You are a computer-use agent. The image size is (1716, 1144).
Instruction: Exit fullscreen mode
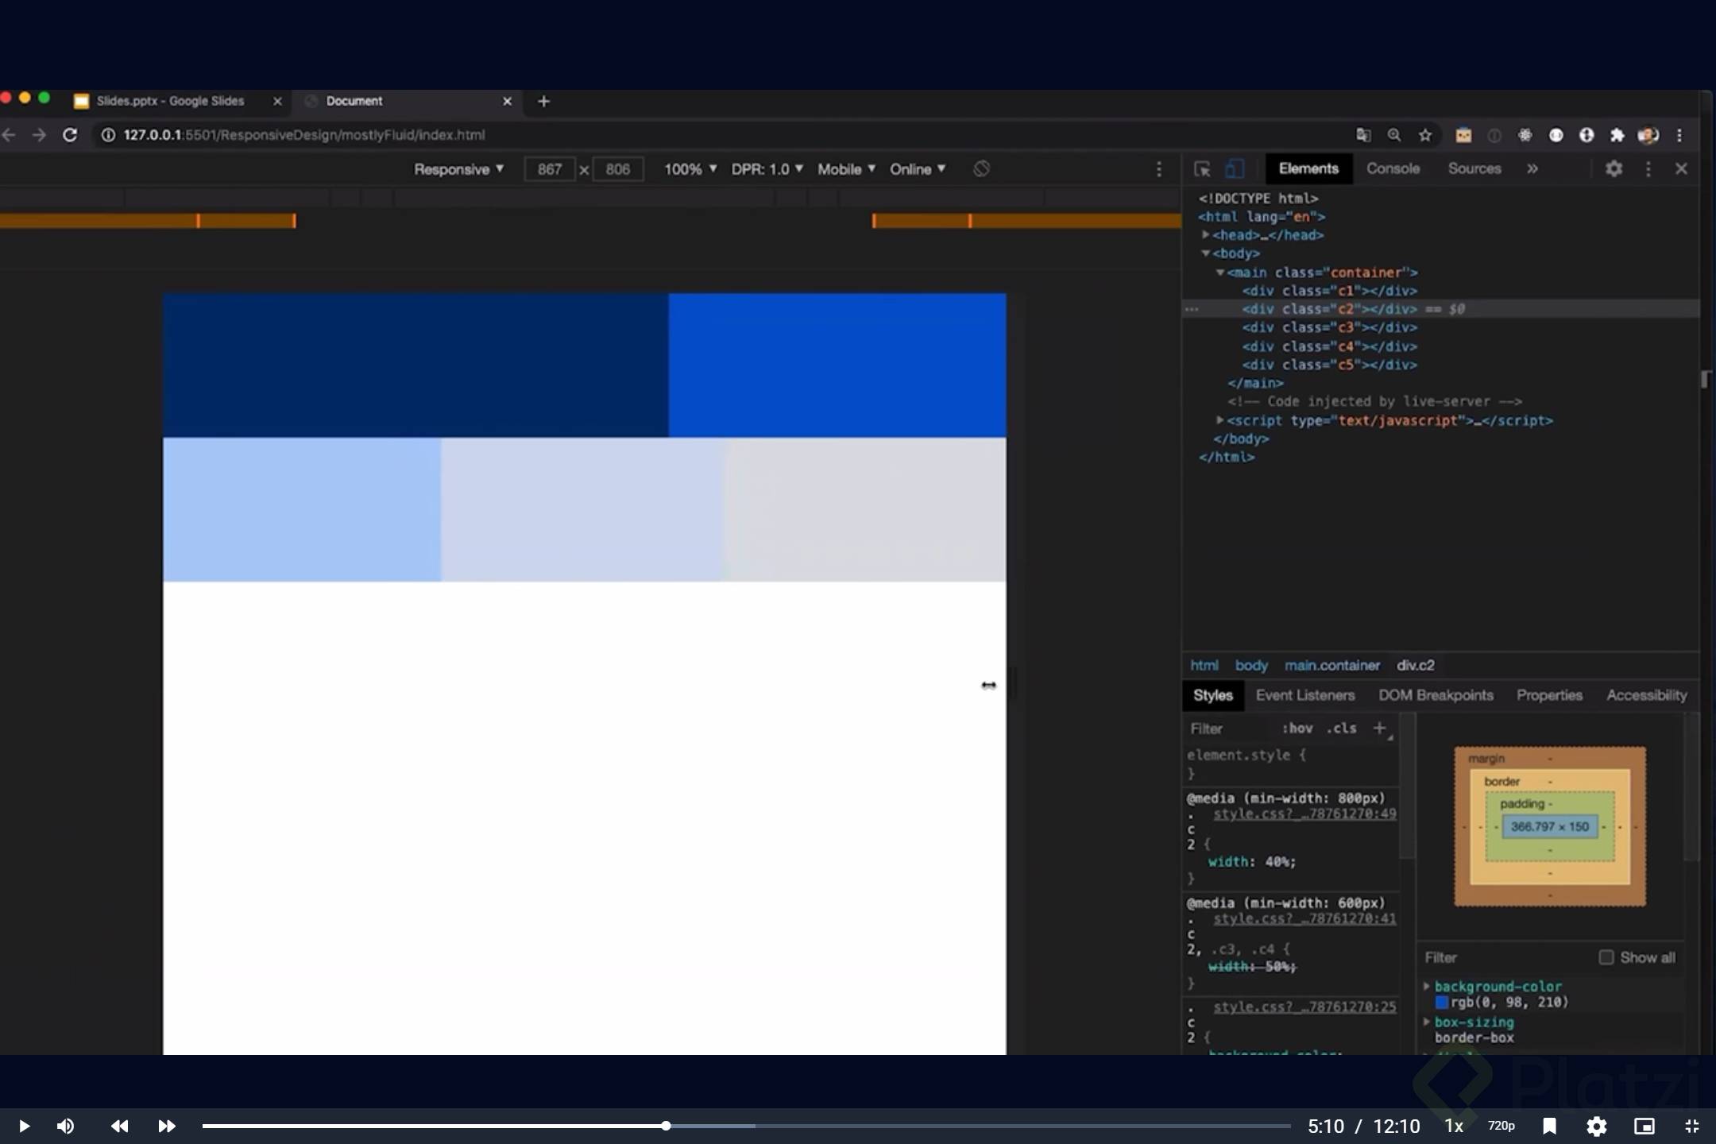[x=1692, y=1126]
